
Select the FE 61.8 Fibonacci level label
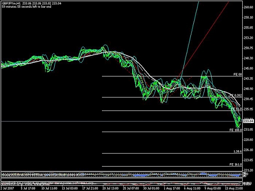click(237, 109)
